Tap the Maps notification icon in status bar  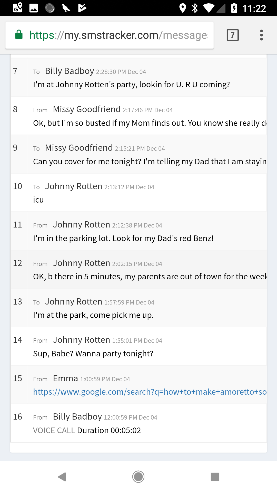[x=18, y=8]
